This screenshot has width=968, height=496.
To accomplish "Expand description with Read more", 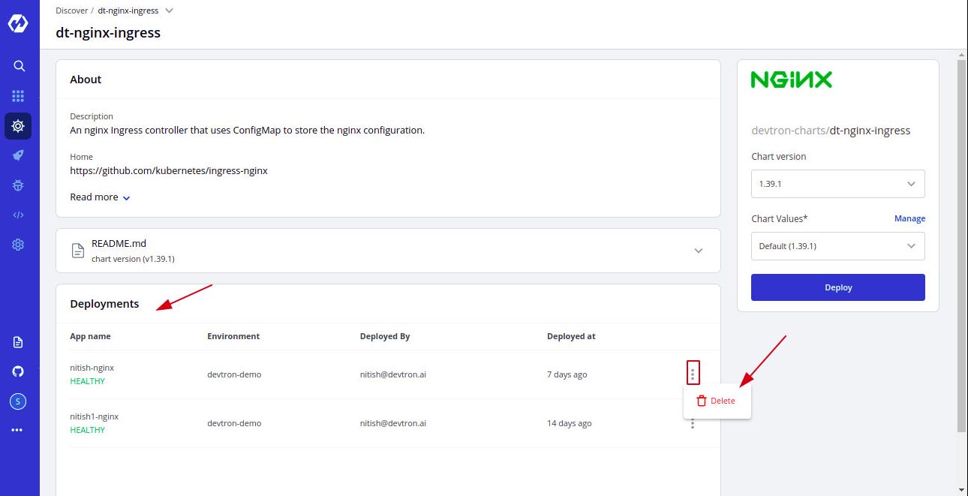I will [100, 197].
